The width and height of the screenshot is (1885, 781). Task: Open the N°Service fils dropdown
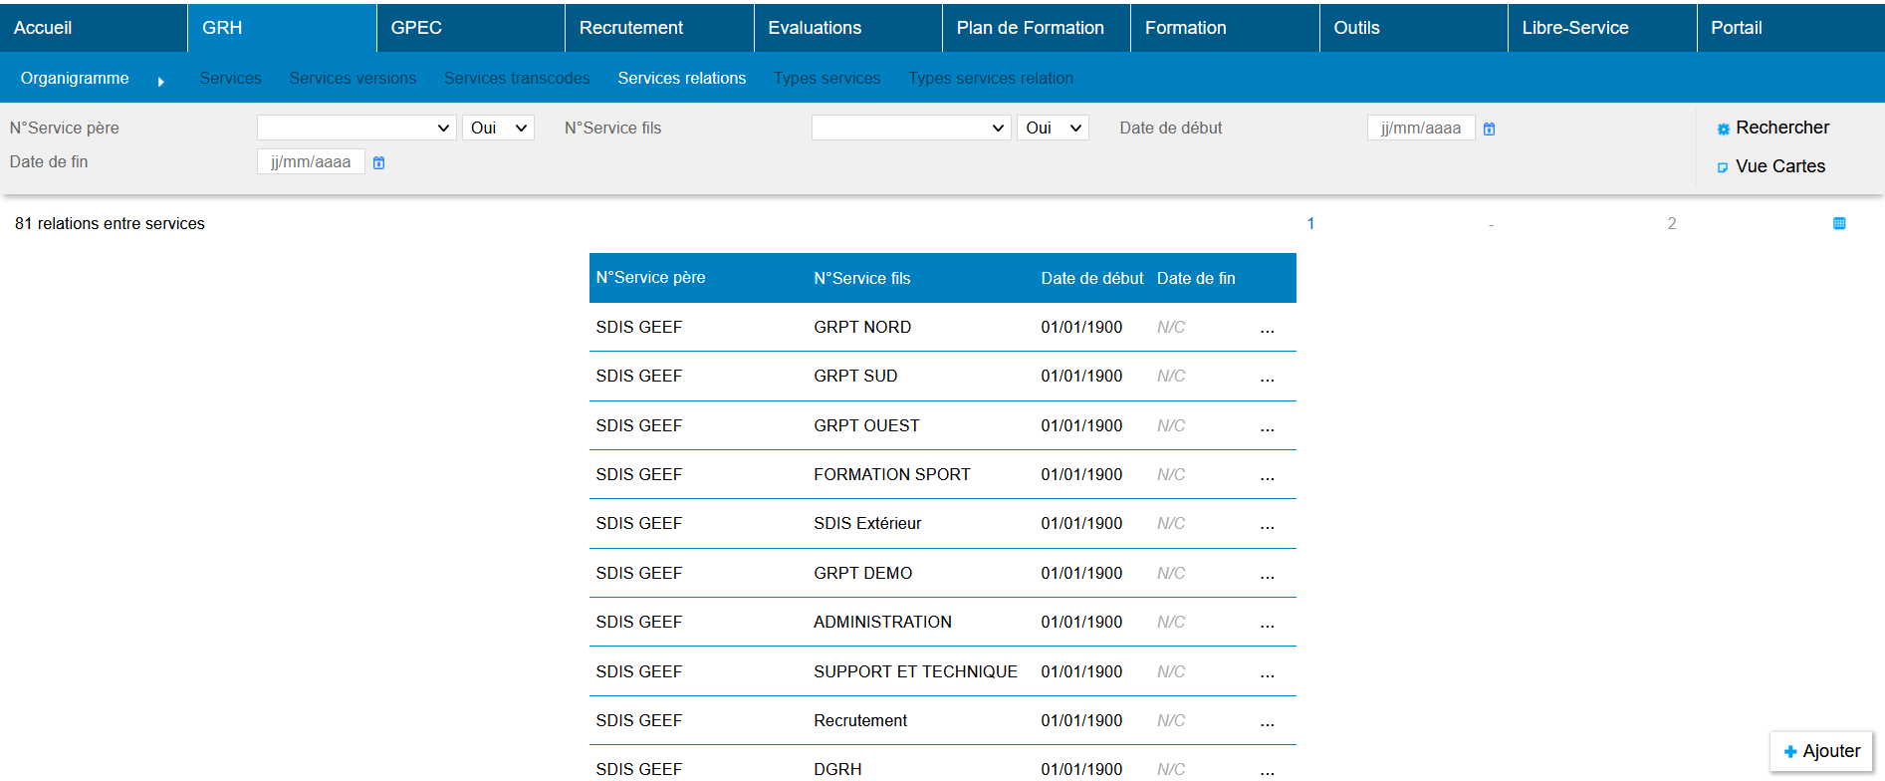coord(910,128)
